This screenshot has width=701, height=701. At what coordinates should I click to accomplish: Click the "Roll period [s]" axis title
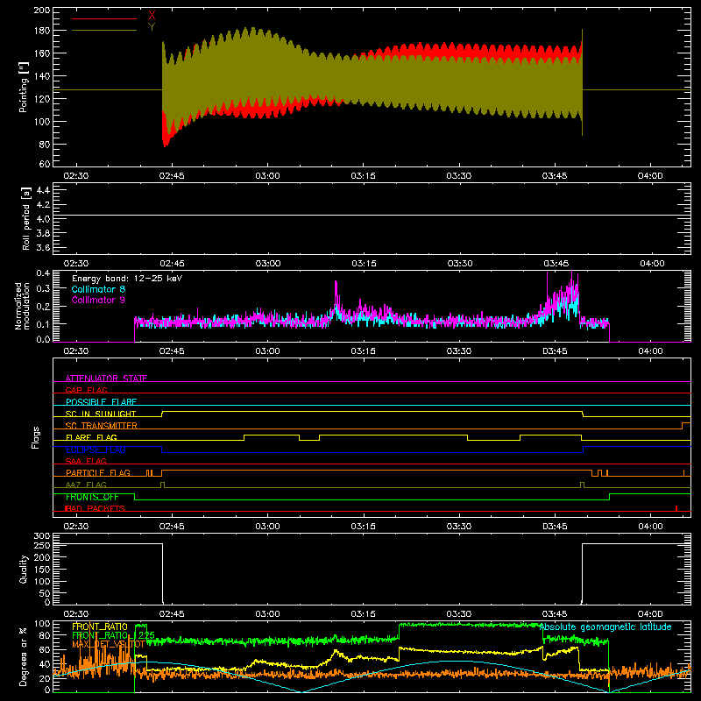[x=26, y=218]
